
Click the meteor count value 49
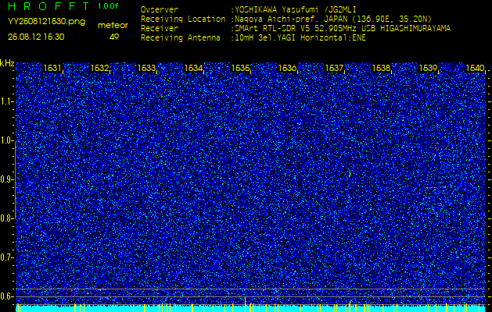(x=114, y=37)
